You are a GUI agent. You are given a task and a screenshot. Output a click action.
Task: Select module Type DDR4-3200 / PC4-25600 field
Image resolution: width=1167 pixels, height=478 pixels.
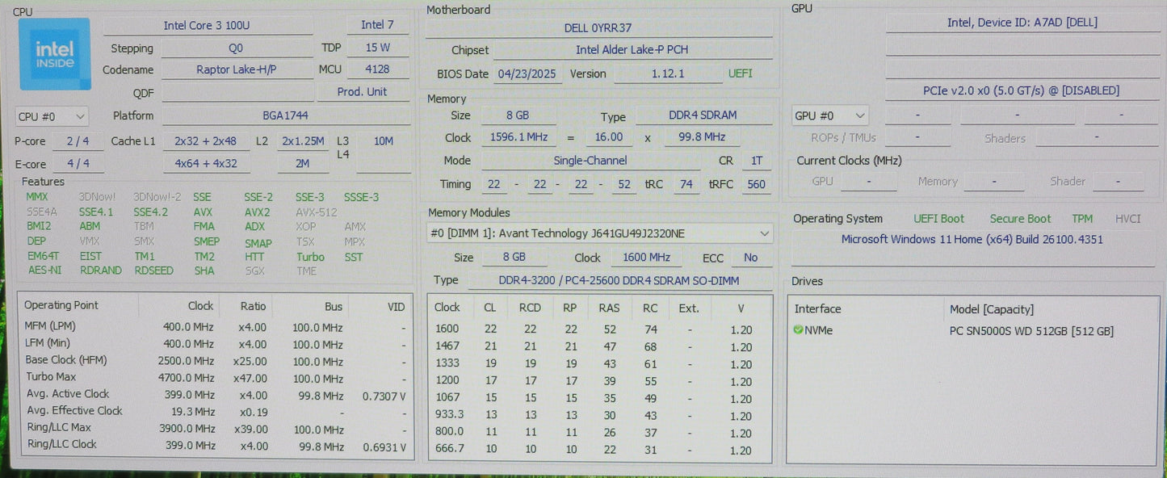(x=619, y=281)
